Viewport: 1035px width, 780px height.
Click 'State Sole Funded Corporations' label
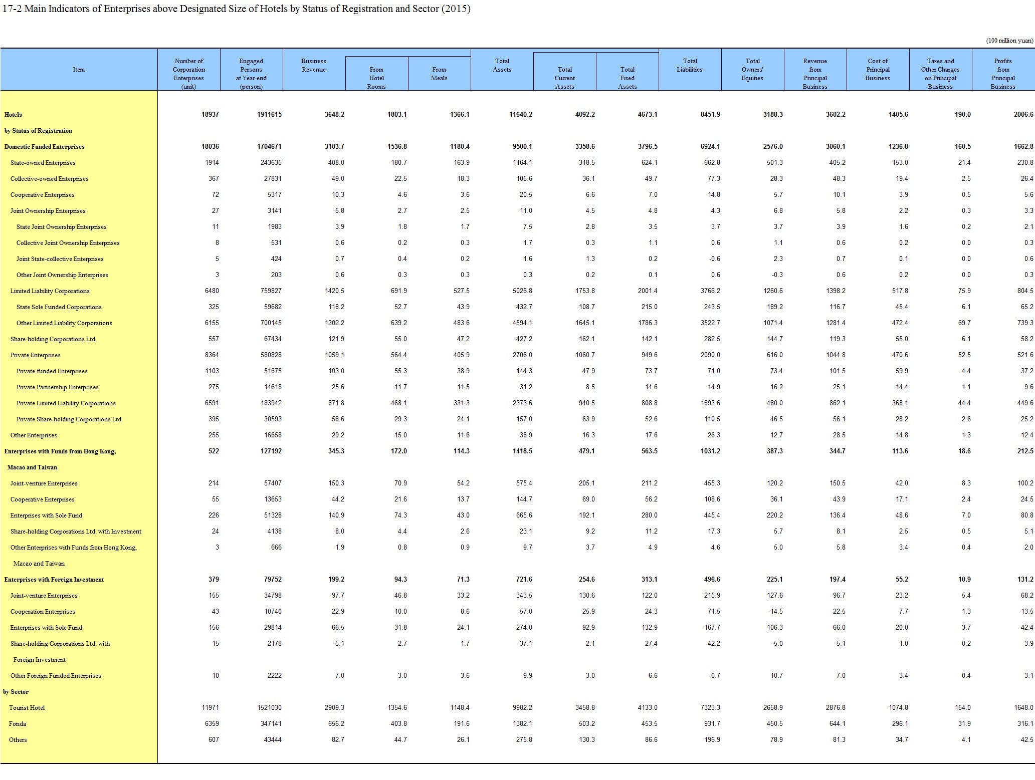coord(59,307)
